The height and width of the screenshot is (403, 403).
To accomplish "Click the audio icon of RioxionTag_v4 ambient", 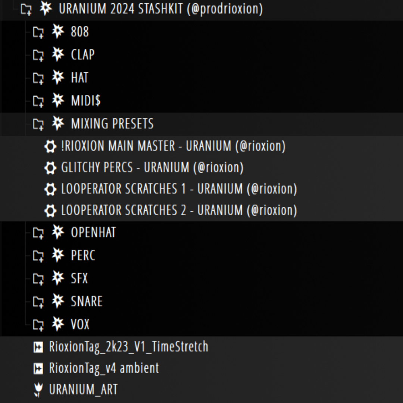I will [38, 369].
